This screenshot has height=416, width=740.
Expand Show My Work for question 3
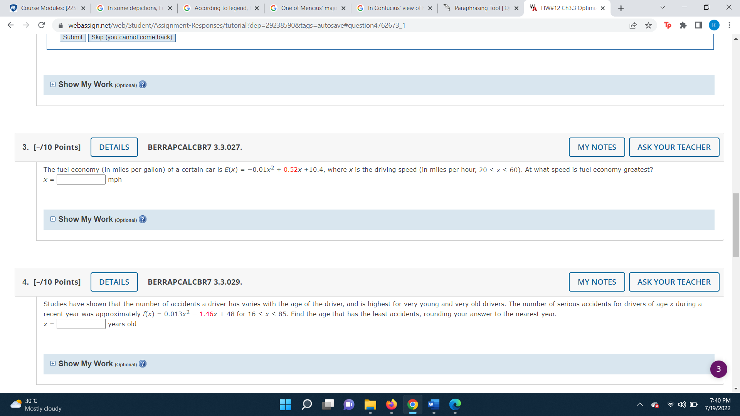click(x=53, y=219)
